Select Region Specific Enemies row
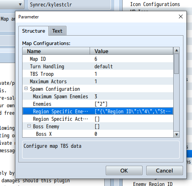Screen dimensions: 192x186 [x=98, y=111]
